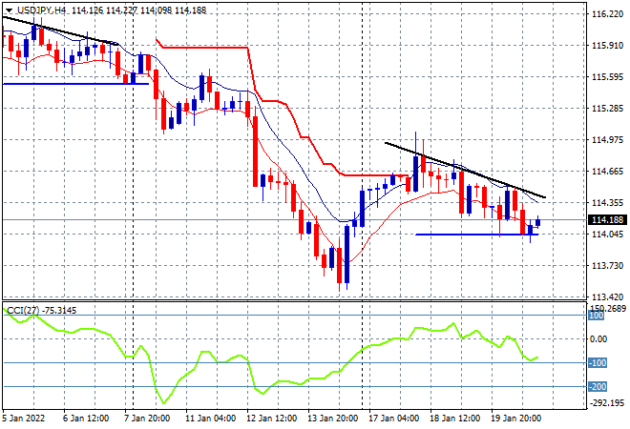Image resolution: width=630 pixels, height=429 pixels.
Task: Click the 6 Jan 12:00 time label
Action: pos(86,419)
